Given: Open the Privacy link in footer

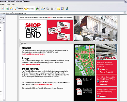Looking at the screenshot, I should 54,88.
